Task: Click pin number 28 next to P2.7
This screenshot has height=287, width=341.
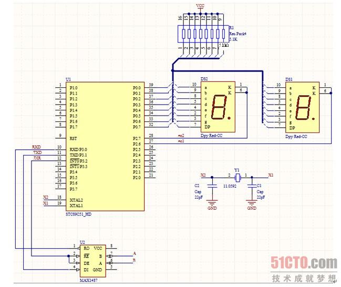Action: (151, 135)
